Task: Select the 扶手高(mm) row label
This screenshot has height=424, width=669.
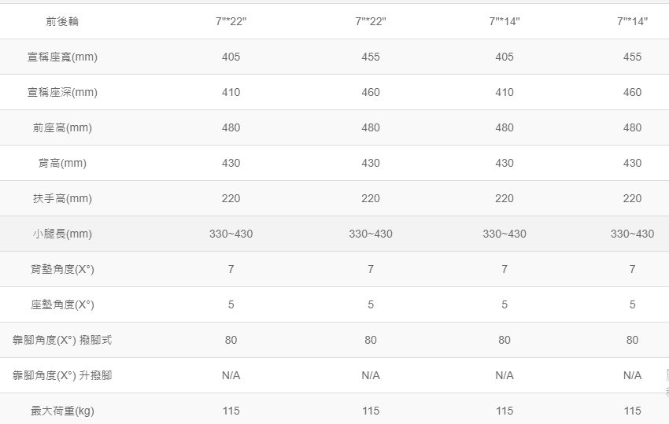Action: [x=62, y=198]
